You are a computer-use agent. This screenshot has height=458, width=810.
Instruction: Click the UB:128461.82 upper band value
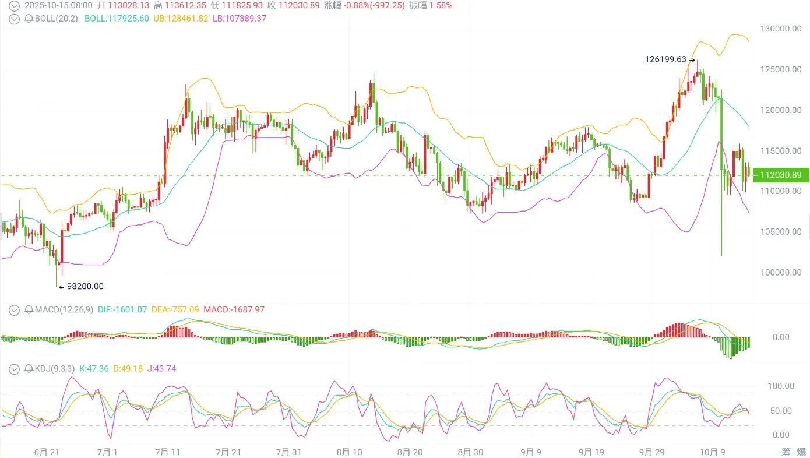point(181,19)
